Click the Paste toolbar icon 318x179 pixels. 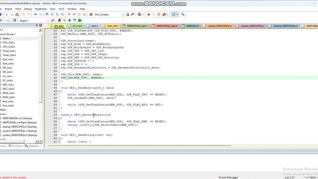(x=17, y=14)
